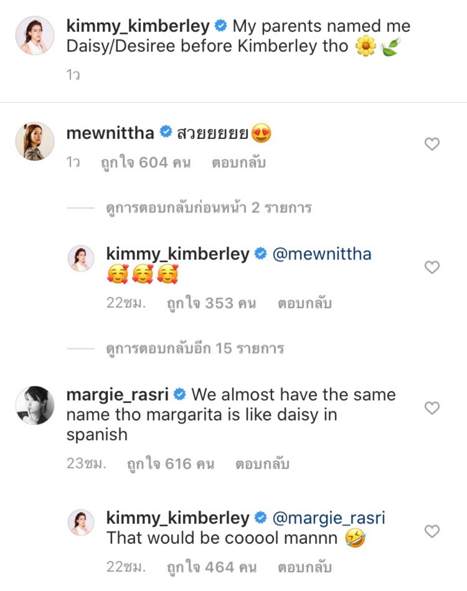Open mewnittha username link
This screenshot has height=591, width=467.
click(110, 133)
